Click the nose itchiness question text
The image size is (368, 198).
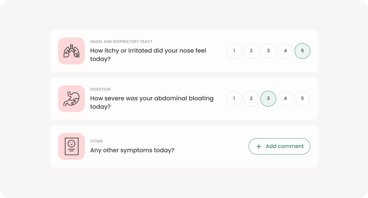148,55
